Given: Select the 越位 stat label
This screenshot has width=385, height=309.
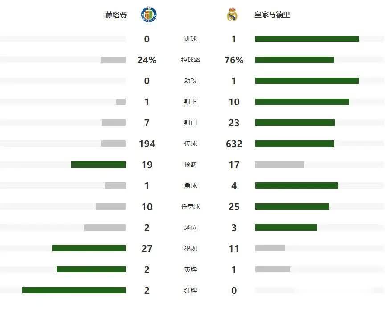Looking at the screenshot, I should (x=190, y=227).
